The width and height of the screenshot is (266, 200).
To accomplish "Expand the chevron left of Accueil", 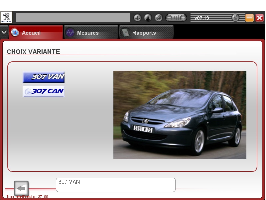I will [x=4, y=32].
